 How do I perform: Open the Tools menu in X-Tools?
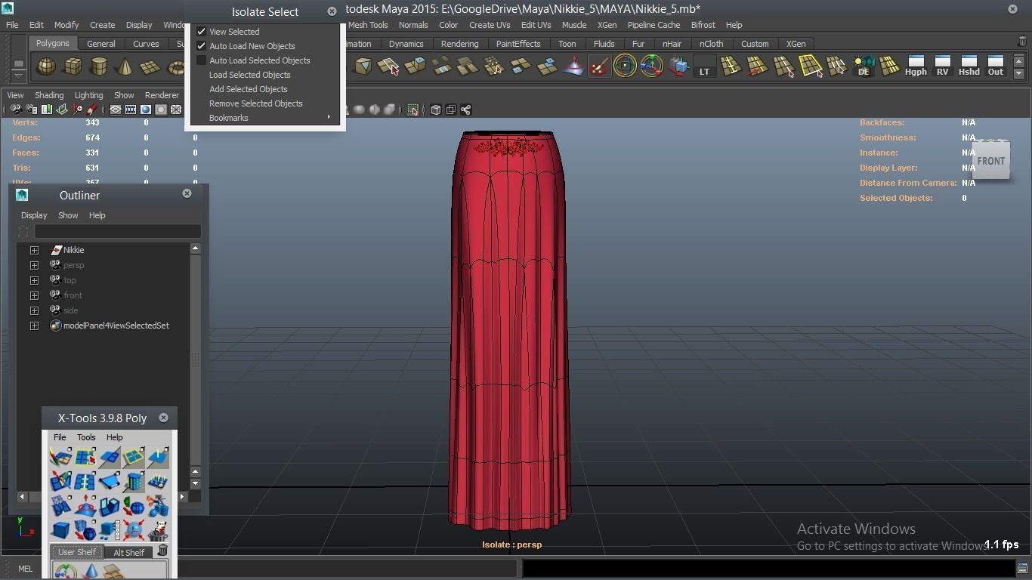click(x=86, y=437)
